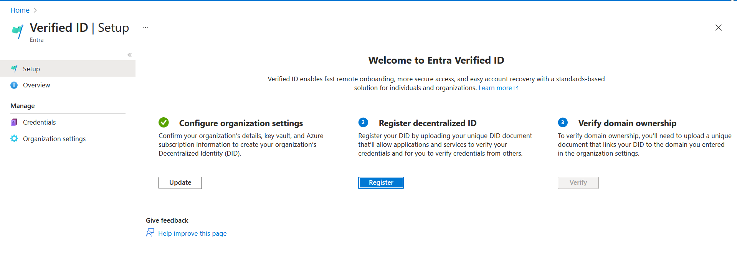Open Credentials under Manage
Viewport: 737px width, 266px height.
point(68,122)
